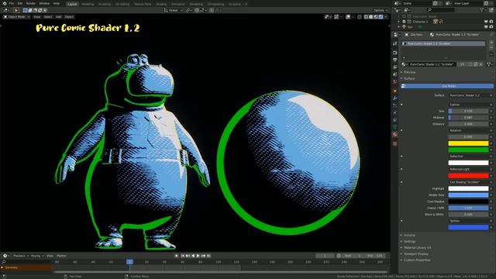Toggle the viewport overlays button
496x279 pixels.
tap(348, 17)
